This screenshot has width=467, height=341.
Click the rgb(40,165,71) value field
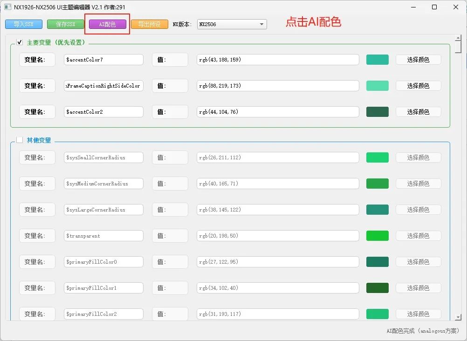(278, 184)
